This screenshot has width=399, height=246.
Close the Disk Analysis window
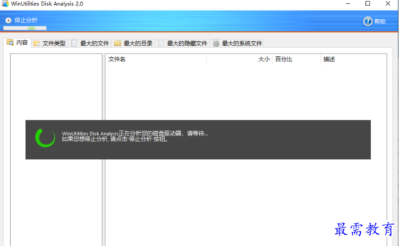click(x=388, y=4)
